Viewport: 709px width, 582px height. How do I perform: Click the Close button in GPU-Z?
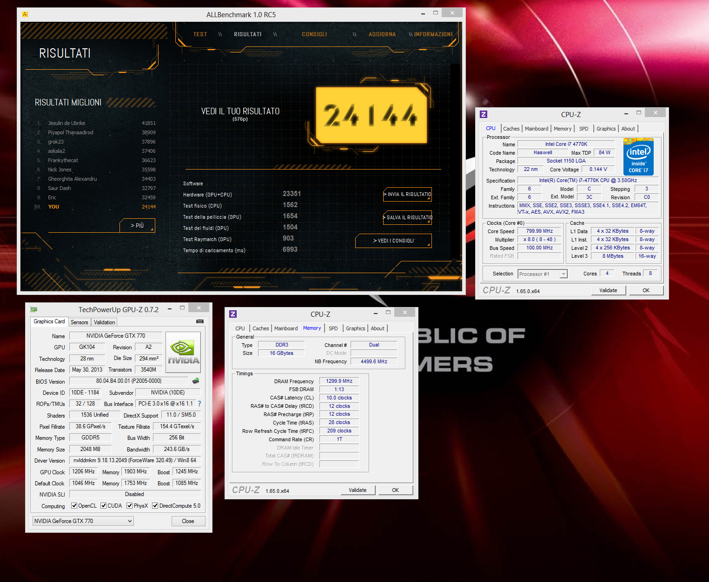(188, 521)
